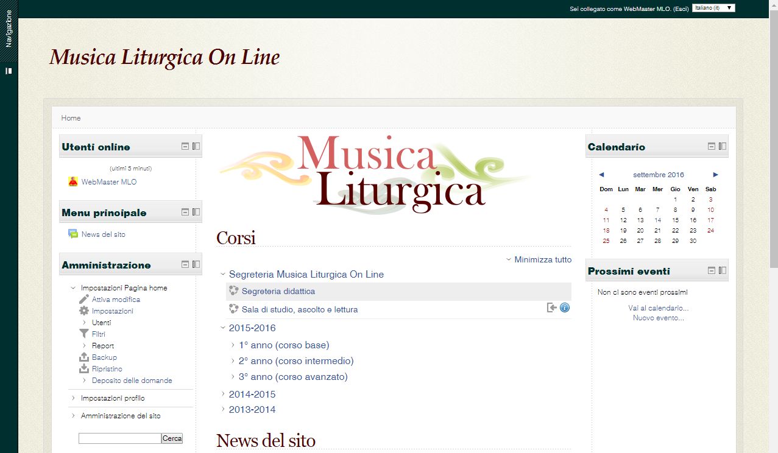Expand the 2014-2015 course category
The height and width of the screenshot is (453, 778).
coord(224,394)
